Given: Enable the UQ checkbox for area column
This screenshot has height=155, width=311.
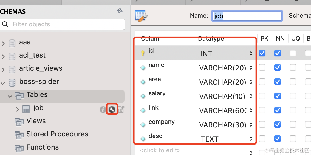Looking at the screenshot, I should pyautogui.click(x=293, y=82).
